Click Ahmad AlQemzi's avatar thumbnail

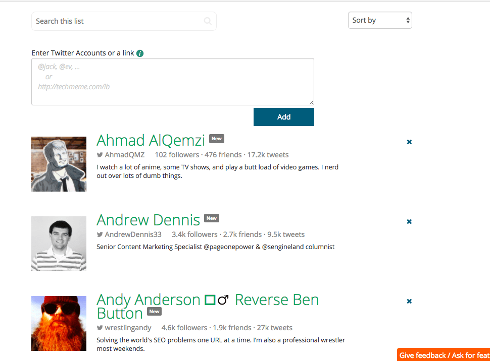click(x=59, y=164)
